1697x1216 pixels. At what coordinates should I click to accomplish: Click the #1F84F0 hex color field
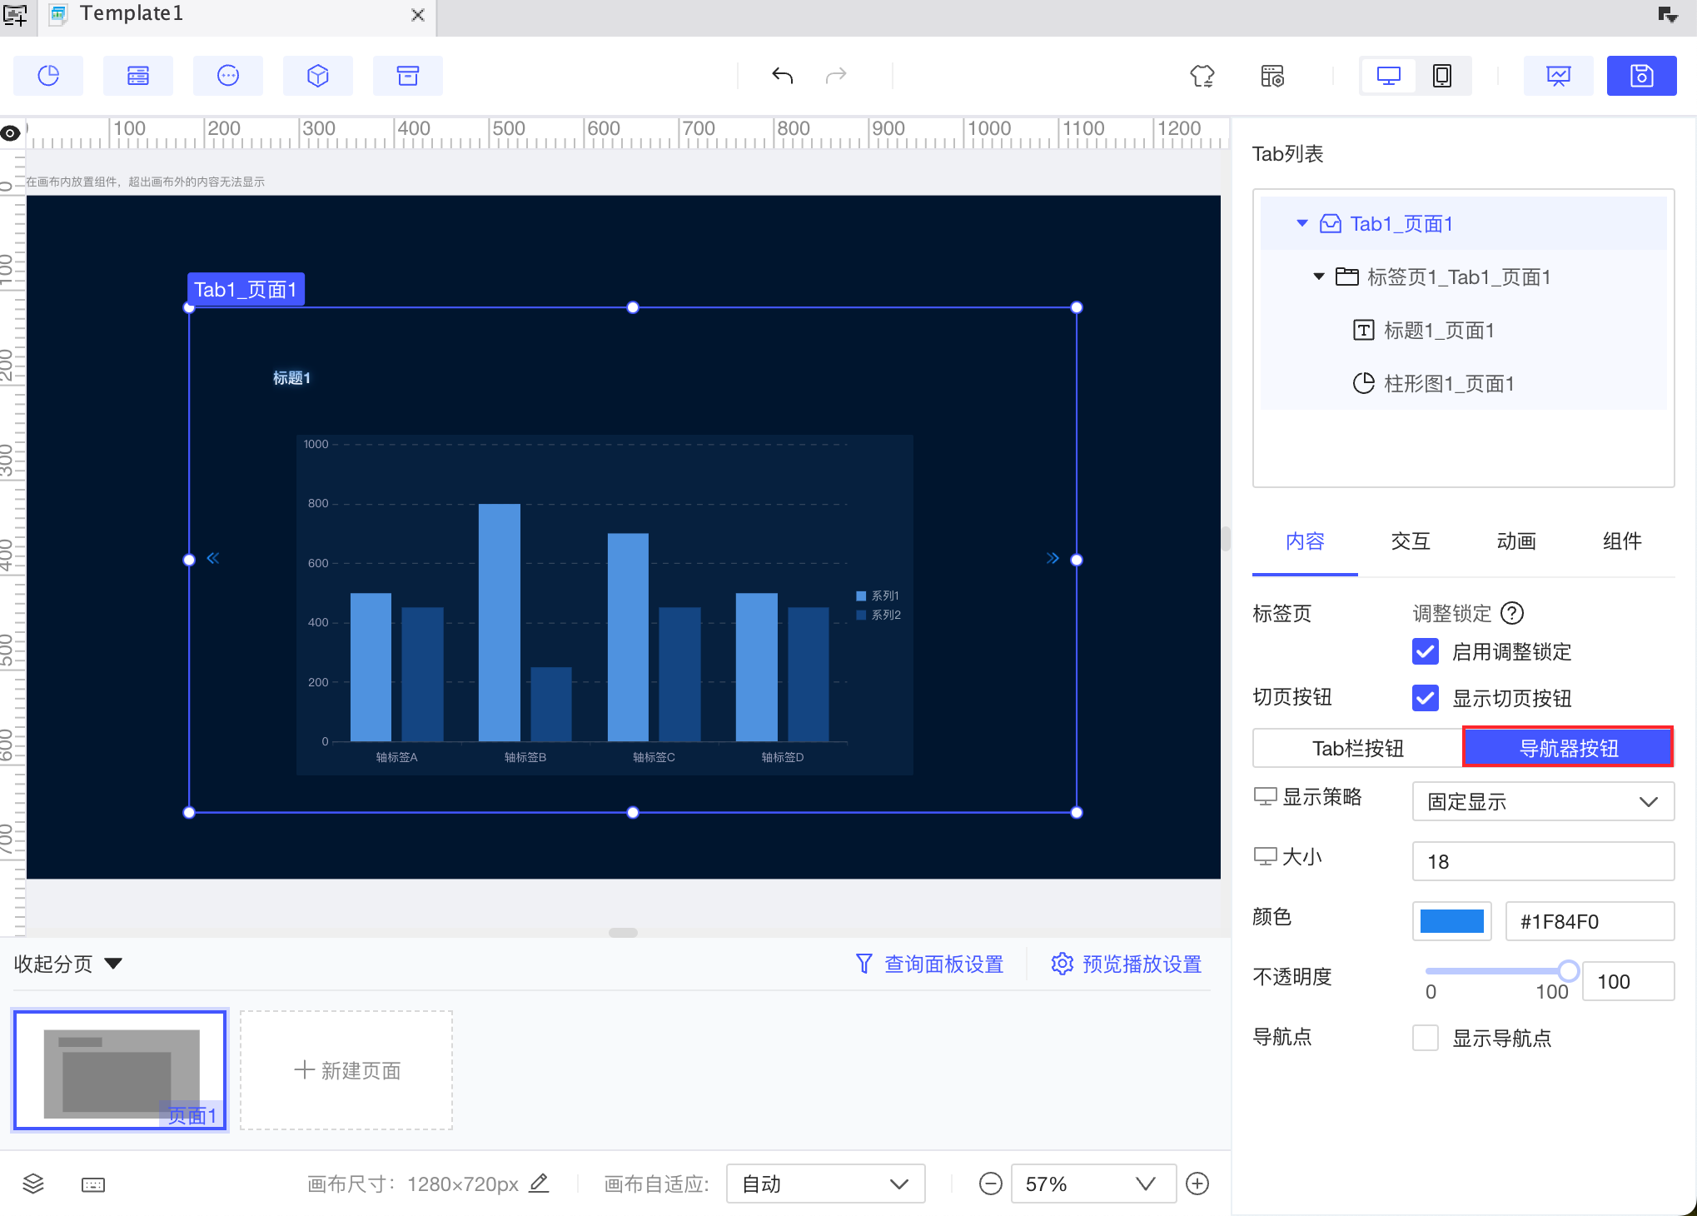(x=1590, y=921)
